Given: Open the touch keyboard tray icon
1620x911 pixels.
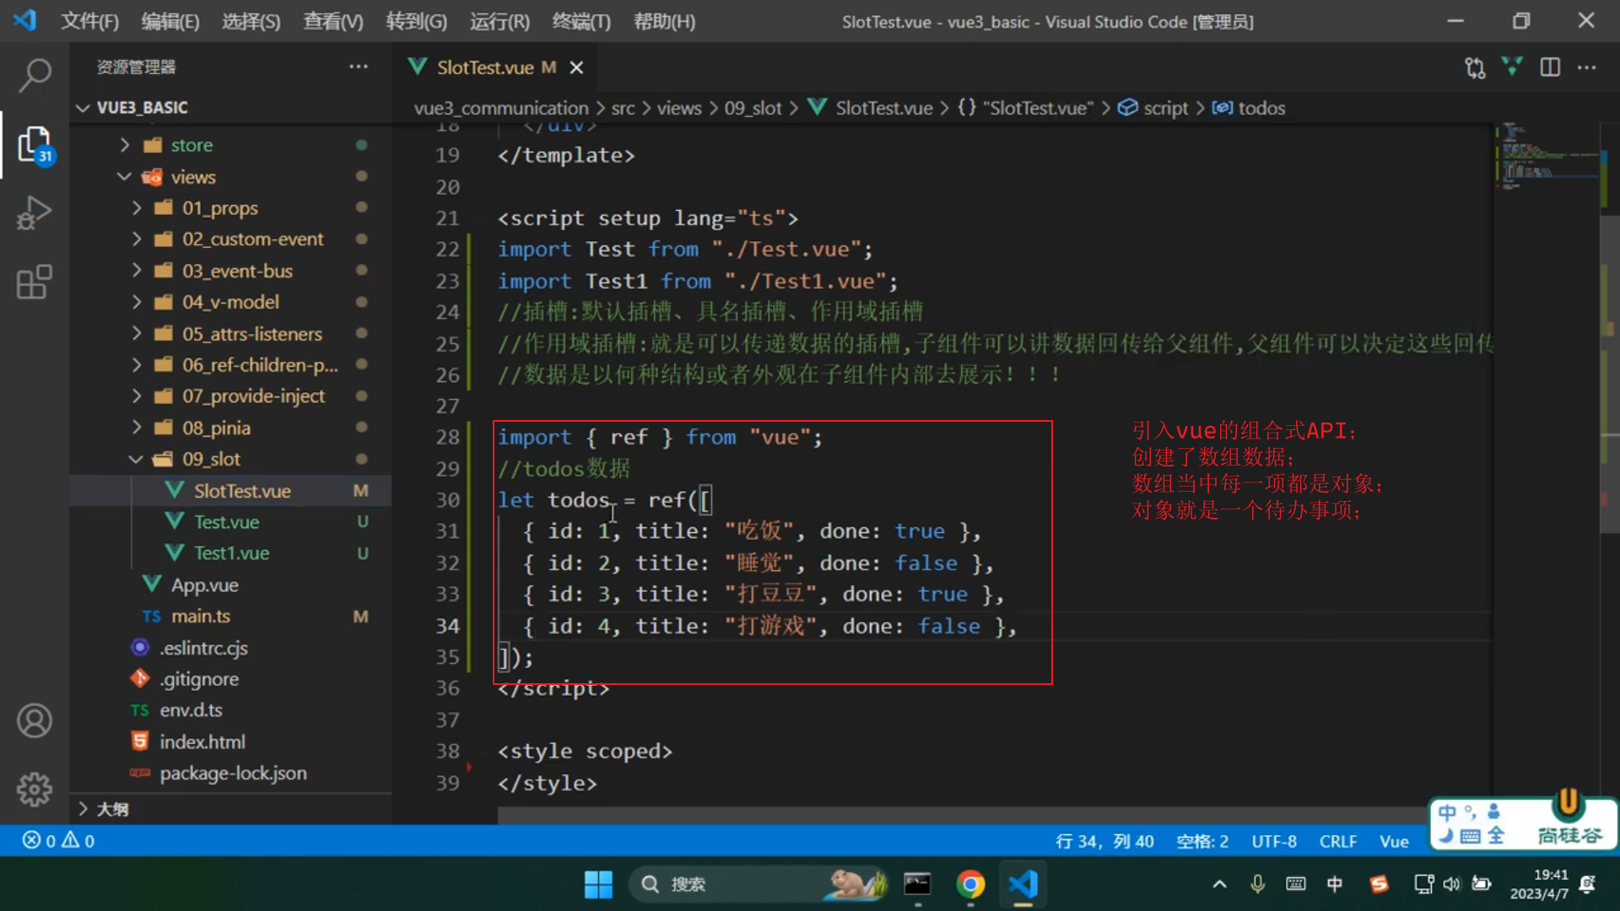Looking at the screenshot, I should coord(1295,884).
